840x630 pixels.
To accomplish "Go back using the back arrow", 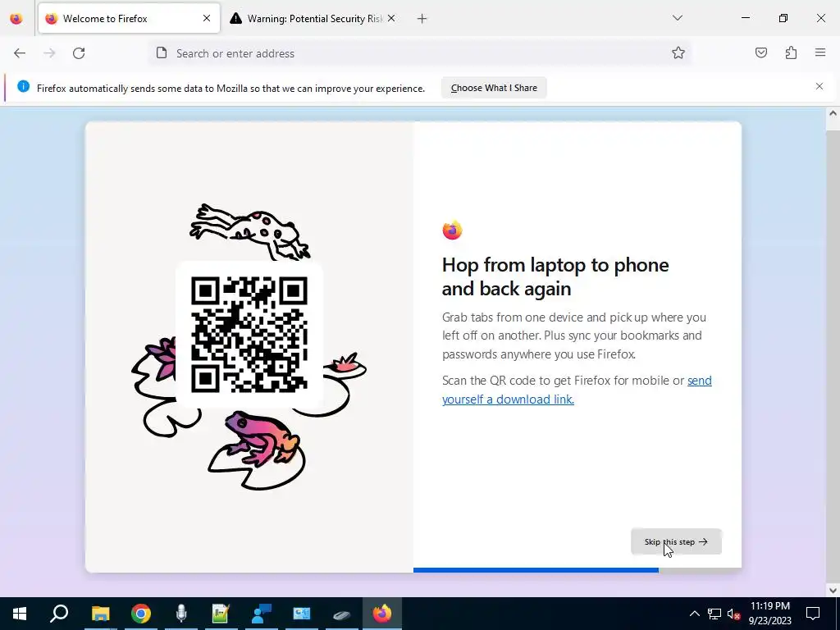I will pos(20,53).
